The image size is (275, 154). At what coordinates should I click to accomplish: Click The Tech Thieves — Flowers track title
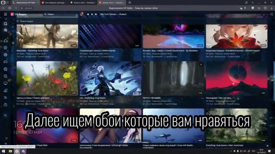[113, 14]
